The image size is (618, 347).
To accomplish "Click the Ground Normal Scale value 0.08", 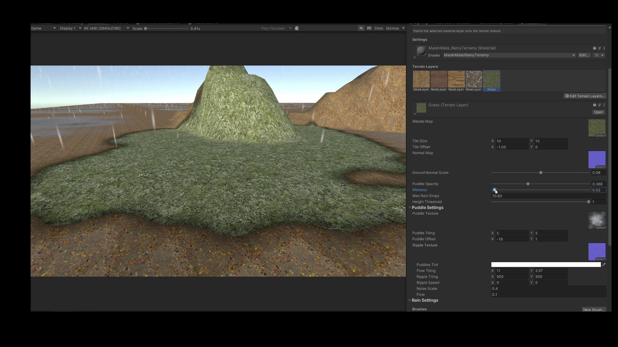I will pos(599,173).
